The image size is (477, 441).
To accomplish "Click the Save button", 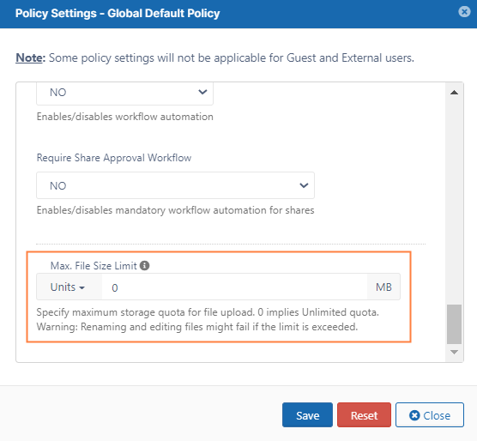I will click(x=307, y=415).
